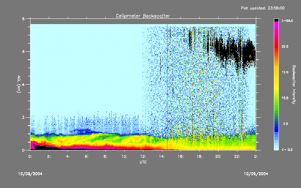Click the y-axis tick label '8'
This screenshot has width=301, height=188.
click(23, 18)
